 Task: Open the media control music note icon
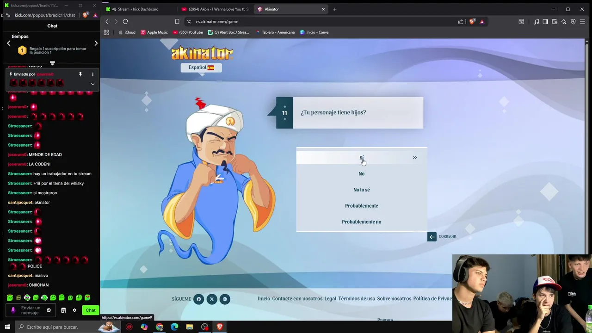(x=536, y=22)
